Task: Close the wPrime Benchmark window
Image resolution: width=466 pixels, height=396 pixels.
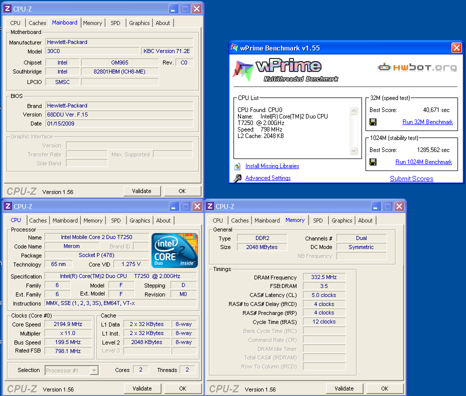Action: pos(456,48)
